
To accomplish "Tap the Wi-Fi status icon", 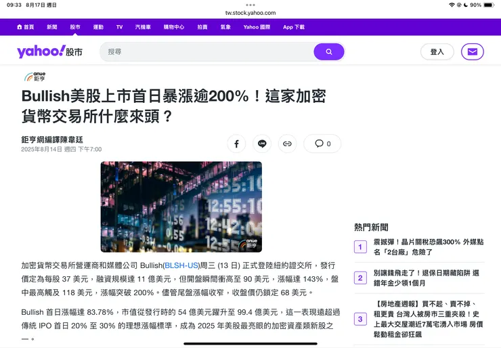I will pos(452,5).
